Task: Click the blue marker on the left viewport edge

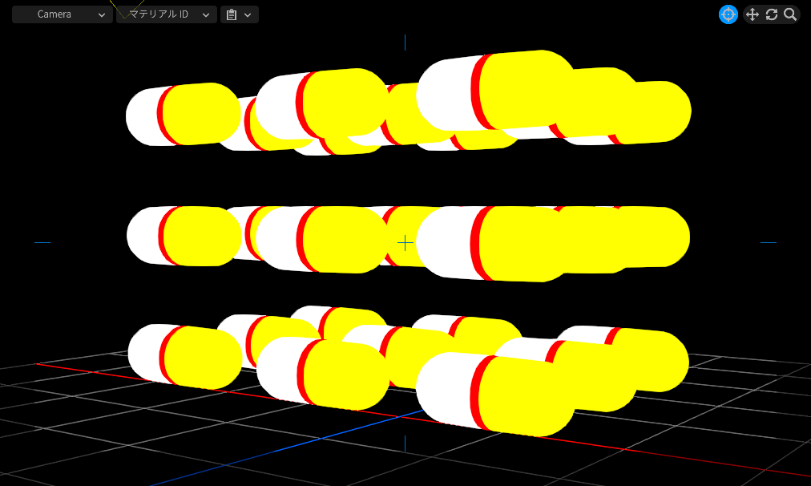Action: click(42, 242)
